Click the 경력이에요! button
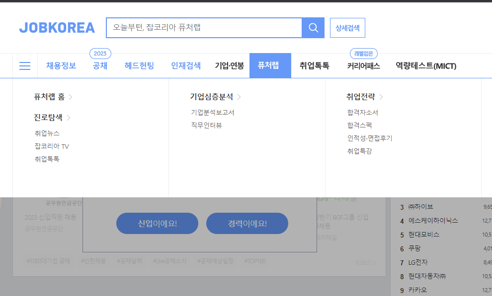Viewport: 492px width, 296px height. point(247,223)
